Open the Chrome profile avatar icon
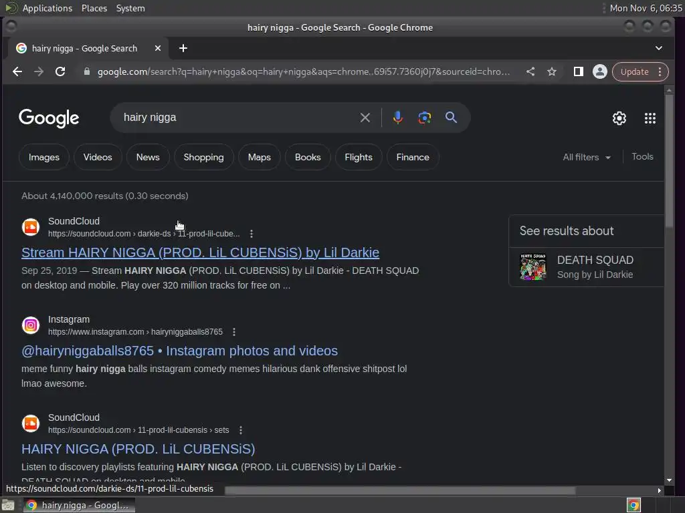The width and height of the screenshot is (685, 513). tap(600, 71)
